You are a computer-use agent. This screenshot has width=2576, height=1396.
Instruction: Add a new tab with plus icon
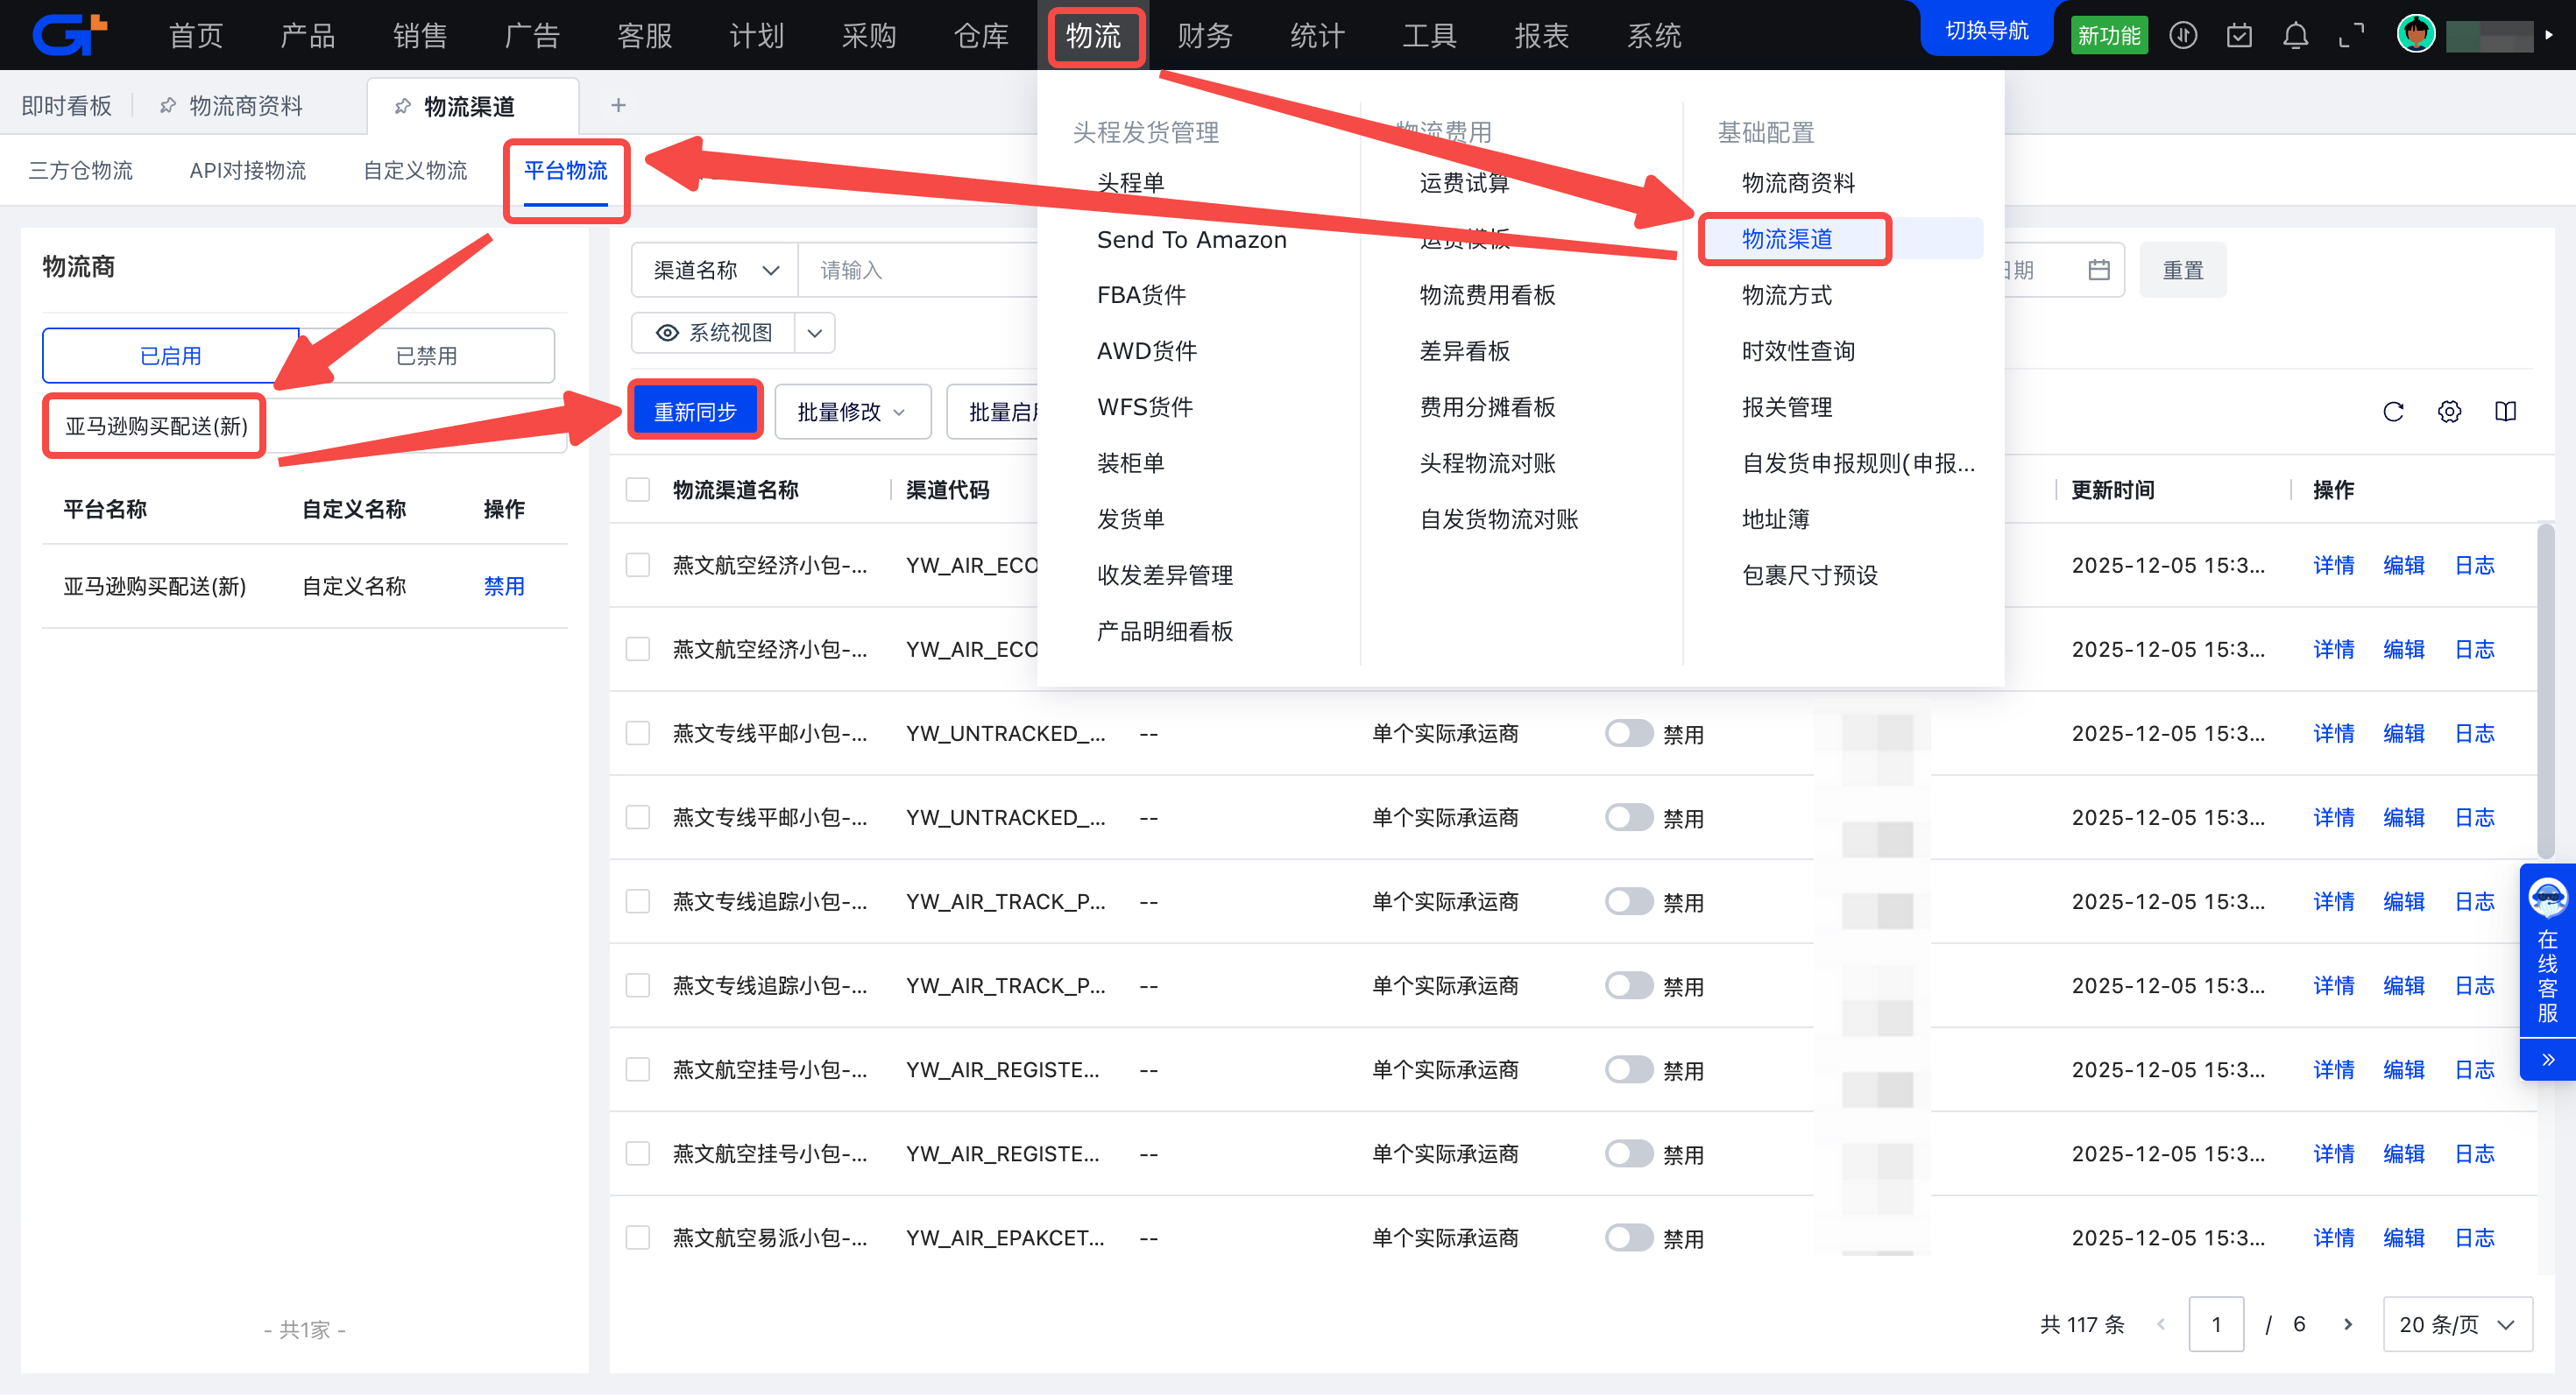coord(618,105)
